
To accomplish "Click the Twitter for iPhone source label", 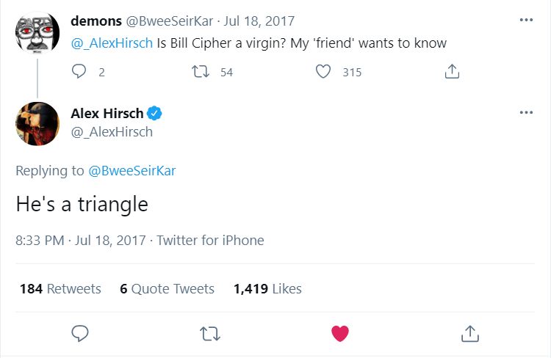I will (210, 240).
